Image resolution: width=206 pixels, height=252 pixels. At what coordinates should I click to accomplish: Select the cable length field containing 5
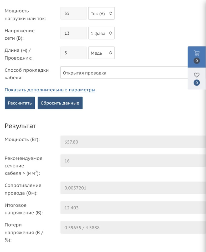pyautogui.click(x=74, y=53)
